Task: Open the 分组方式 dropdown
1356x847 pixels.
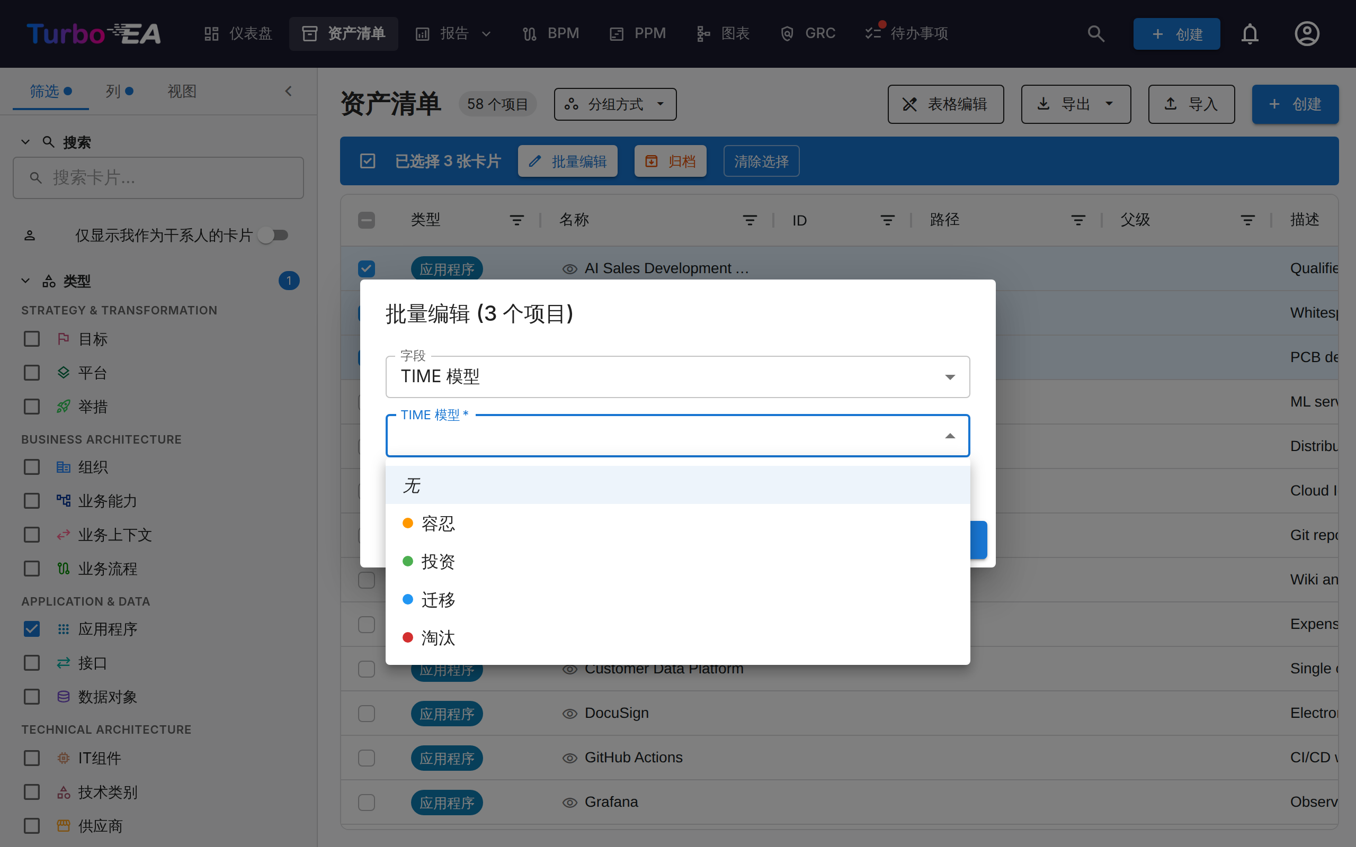Action: pos(614,104)
